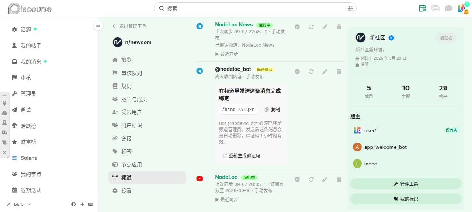Open the Meta dropdown in sidebar footer
The image size is (472, 212).
18,204
